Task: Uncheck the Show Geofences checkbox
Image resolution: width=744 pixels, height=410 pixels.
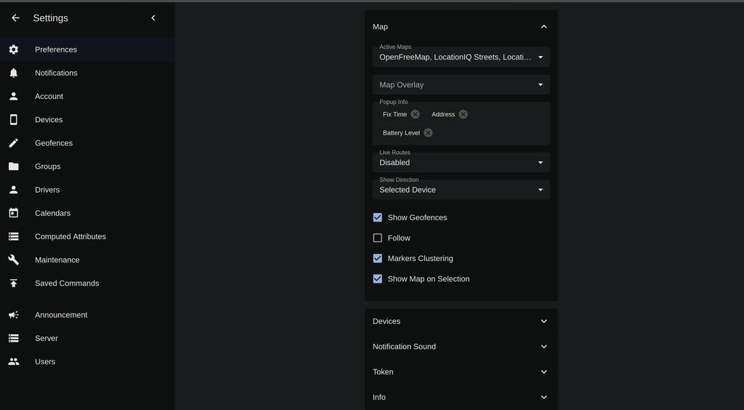Action: 378,217
